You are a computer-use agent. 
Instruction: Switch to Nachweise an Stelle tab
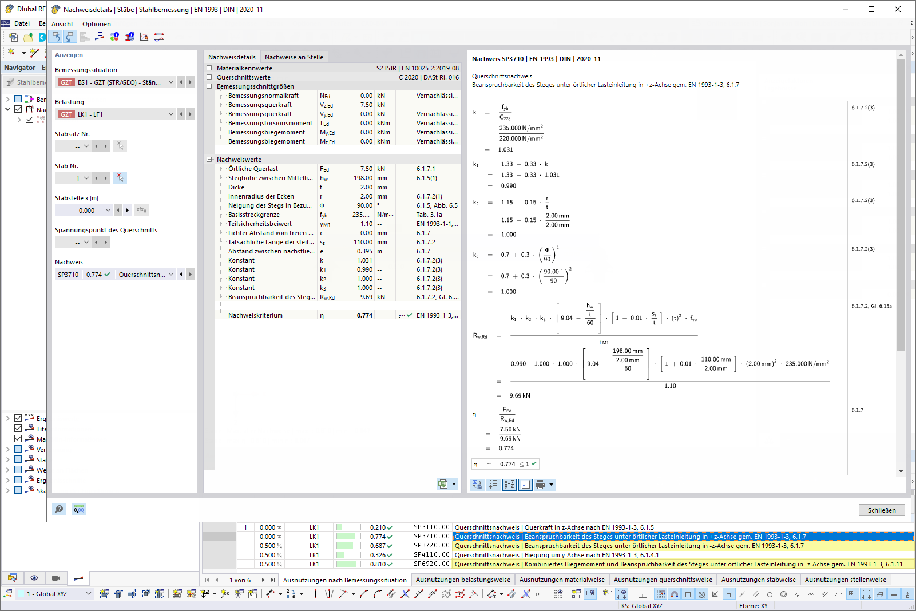294,57
